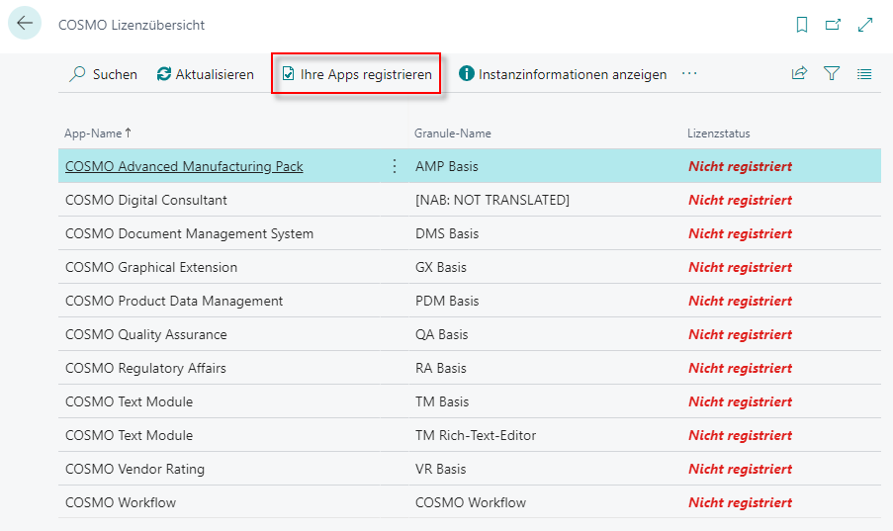Image resolution: width=893 pixels, height=531 pixels.
Task: Click the Lizenzstatus column header
Action: [x=719, y=133]
